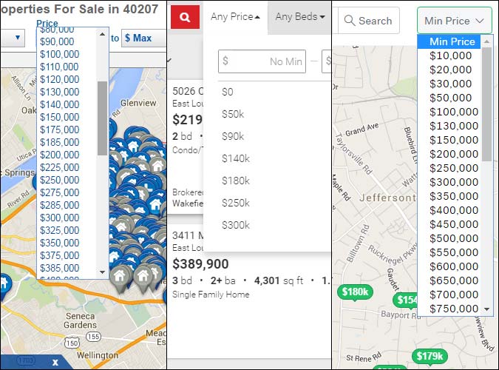Click the down arrow of Min Price list scrollbar
The image size is (499, 370).
[x=486, y=309]
